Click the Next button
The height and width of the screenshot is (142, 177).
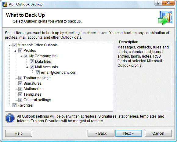click(x=128, y=133)
